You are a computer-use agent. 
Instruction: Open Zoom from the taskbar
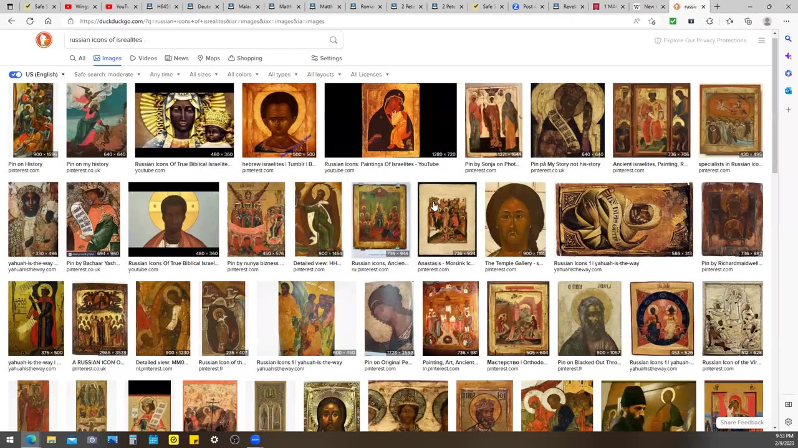point(255,440)
